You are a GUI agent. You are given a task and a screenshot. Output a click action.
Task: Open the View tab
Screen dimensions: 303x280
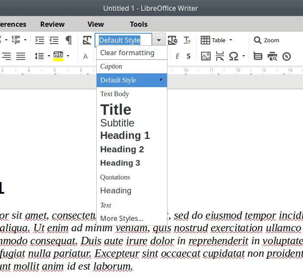pyautogui.click(x=96, y=24)
